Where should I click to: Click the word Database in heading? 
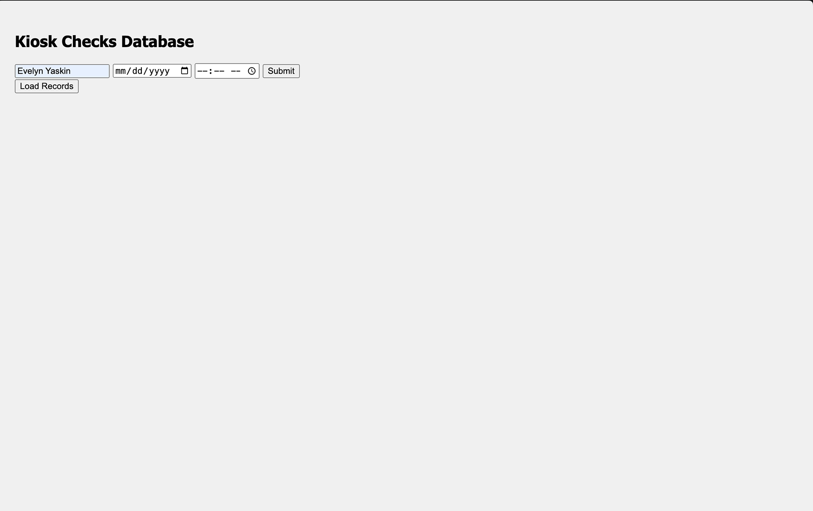point(158,42)
